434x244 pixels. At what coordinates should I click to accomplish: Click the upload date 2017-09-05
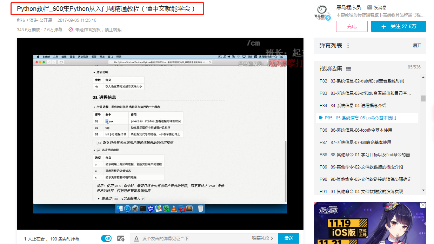coord(77,20)
